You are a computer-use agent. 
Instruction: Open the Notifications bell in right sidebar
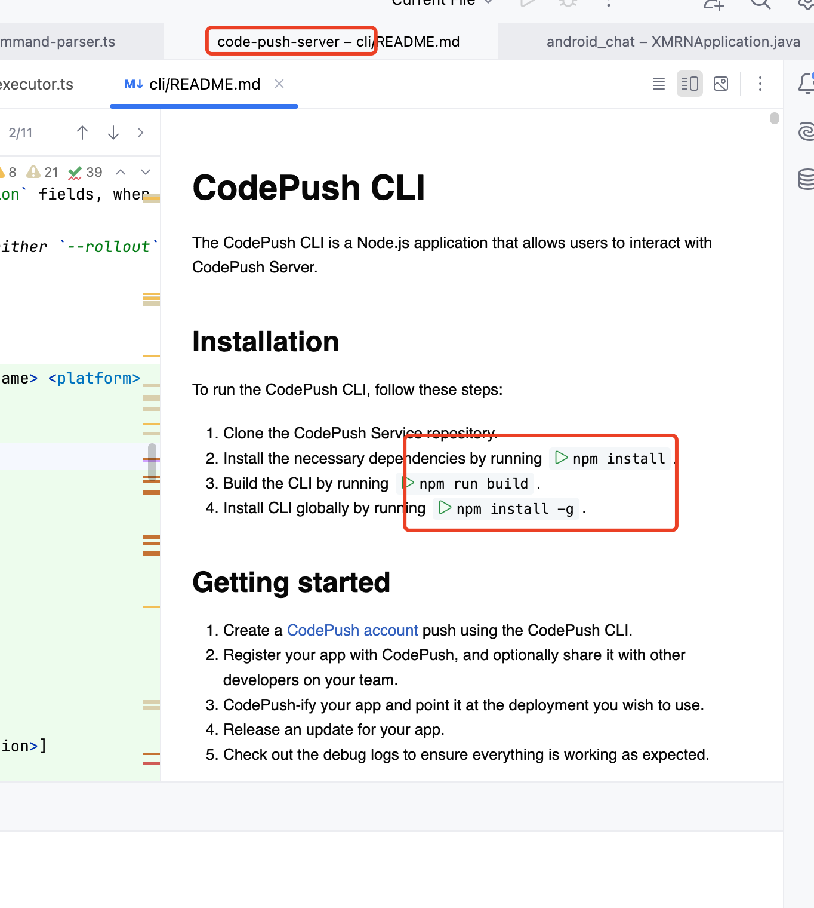[x=806, y=84]
